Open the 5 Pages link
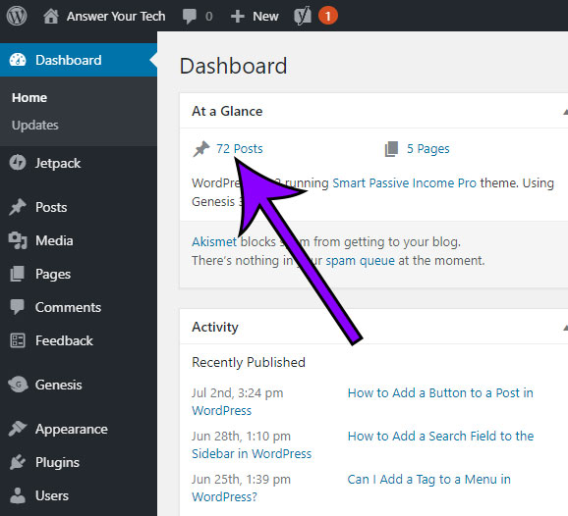568x516 pixels. click(427, 148)
